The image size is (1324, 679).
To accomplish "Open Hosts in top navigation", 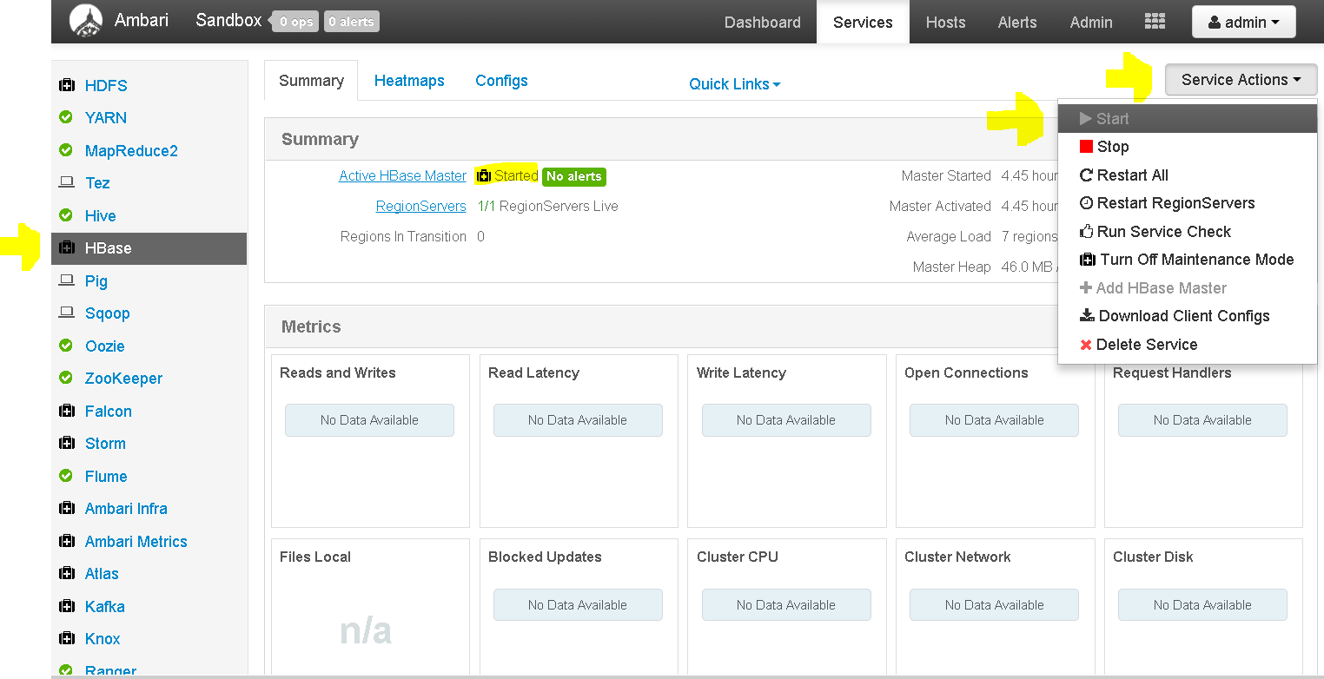I will pyautogui.click(x=945, y=23).
